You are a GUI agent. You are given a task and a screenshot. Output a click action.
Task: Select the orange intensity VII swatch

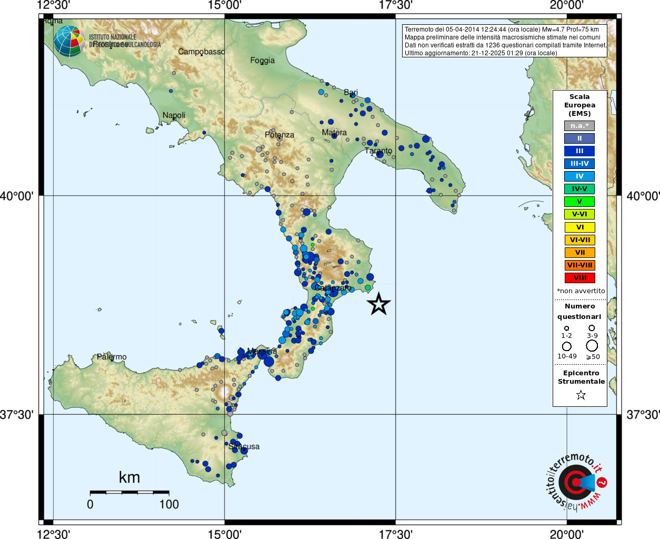(579, 253)
